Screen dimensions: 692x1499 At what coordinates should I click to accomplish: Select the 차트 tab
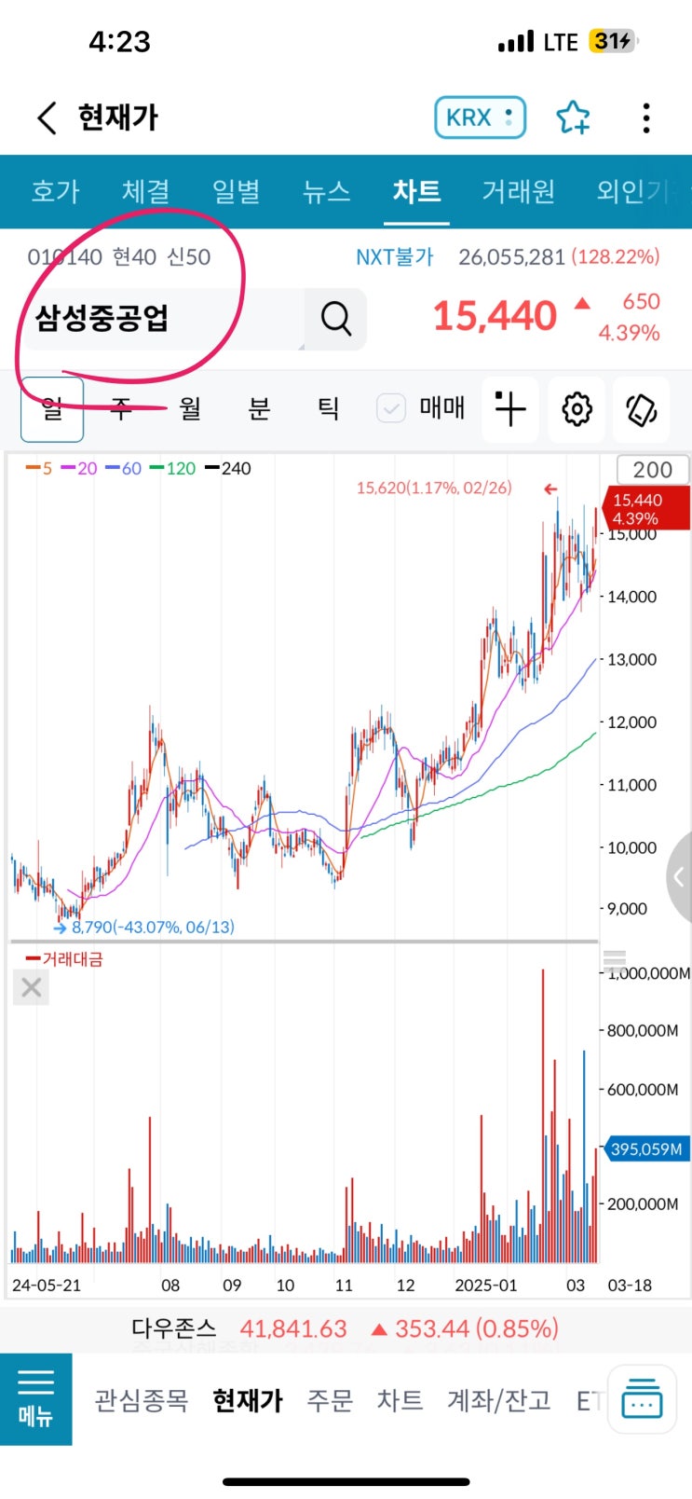coord(416,191)
